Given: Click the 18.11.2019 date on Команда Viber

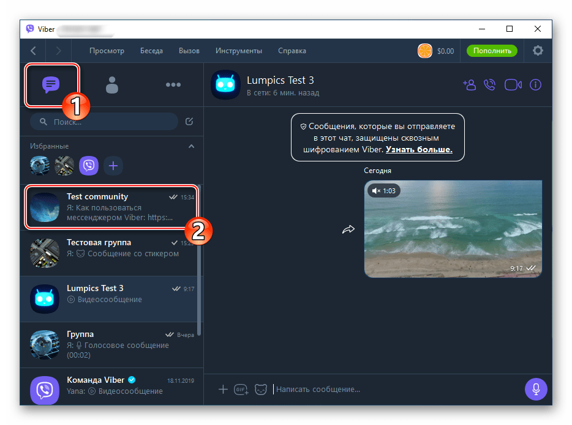Looking at the screenshot, I should [x=181, y=380].
